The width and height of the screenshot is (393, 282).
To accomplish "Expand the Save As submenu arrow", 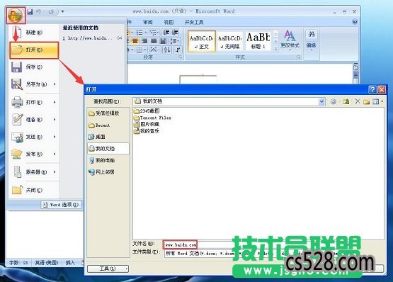I will tap(55, 84).
